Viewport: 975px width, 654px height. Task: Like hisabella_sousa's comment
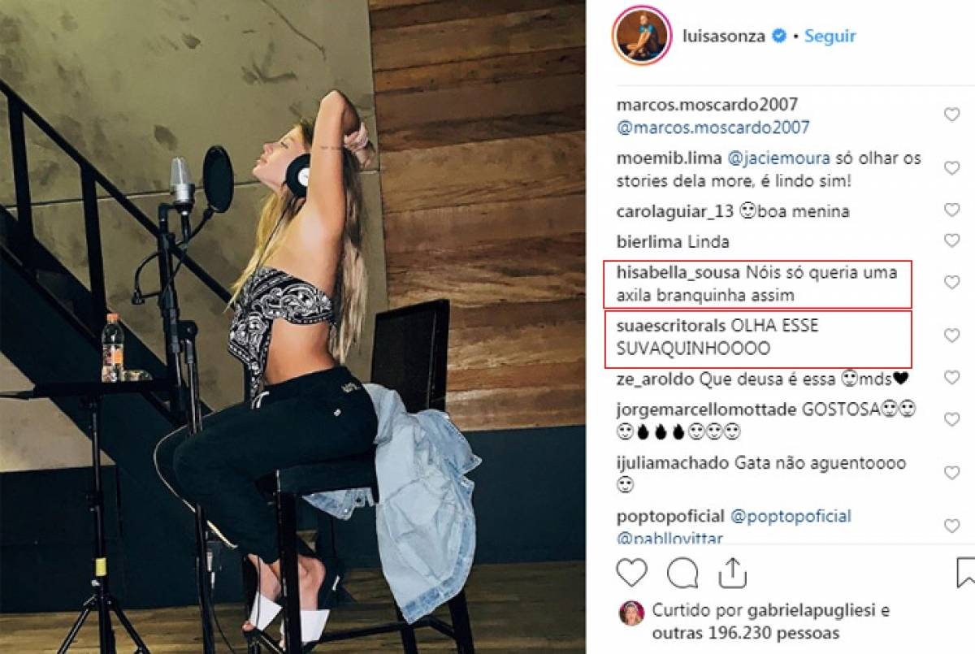[951, 282]
